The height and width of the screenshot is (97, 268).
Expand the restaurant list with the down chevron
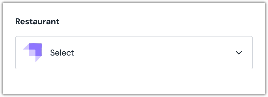click(239, 53)
